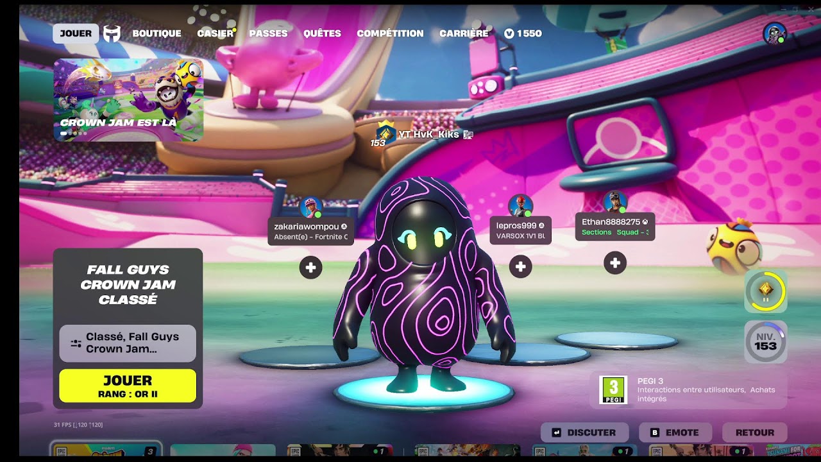This screenshot has height=462, width=821.
Task: Open the profile avatar in top right
Action: [x=774, y=33]
